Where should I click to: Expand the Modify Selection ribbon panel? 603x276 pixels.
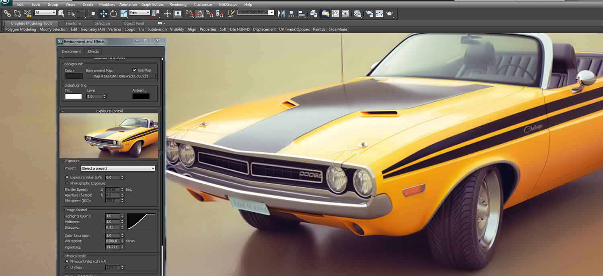pos(53,29)
